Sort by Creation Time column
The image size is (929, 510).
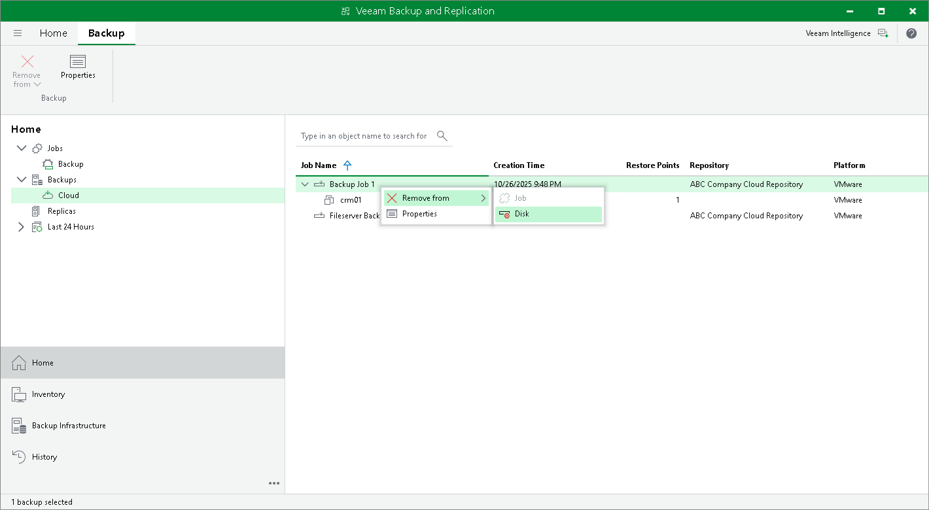(x=519, y=165)
